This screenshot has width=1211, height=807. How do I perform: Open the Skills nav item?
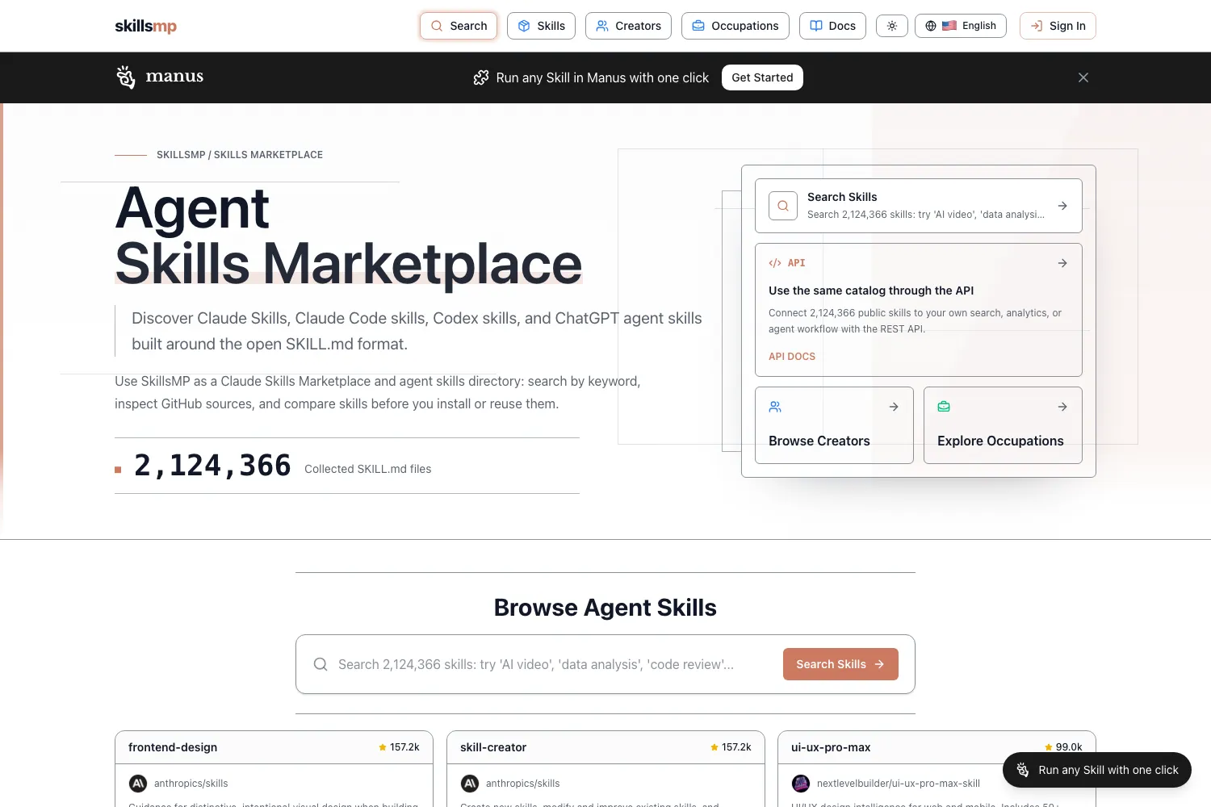coord(541,26)
